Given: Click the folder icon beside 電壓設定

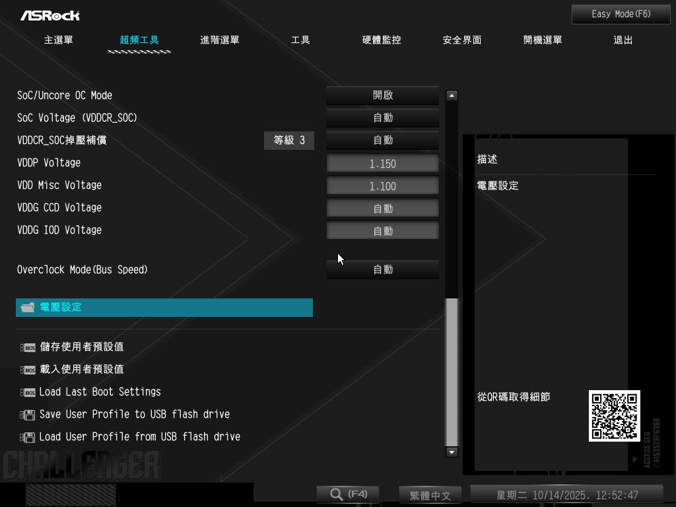Looking at the screenshot, I should click(27, 308).
